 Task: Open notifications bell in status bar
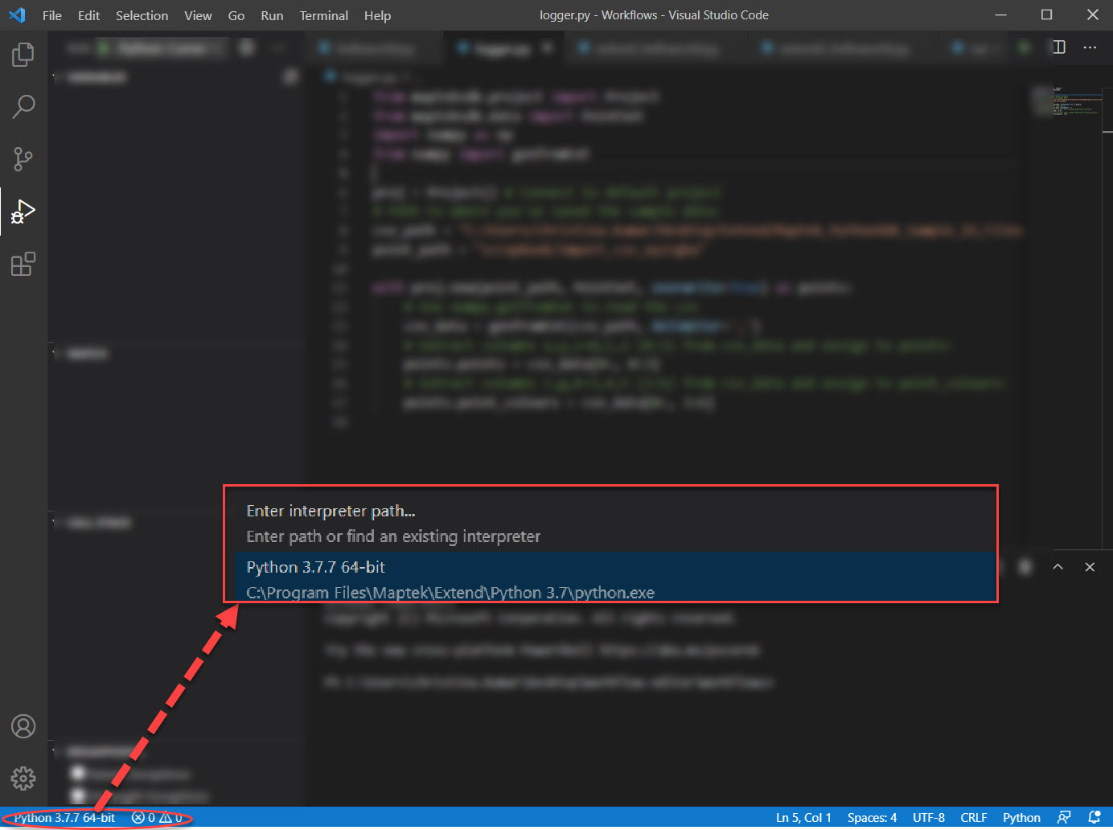tap(1095, 817)
